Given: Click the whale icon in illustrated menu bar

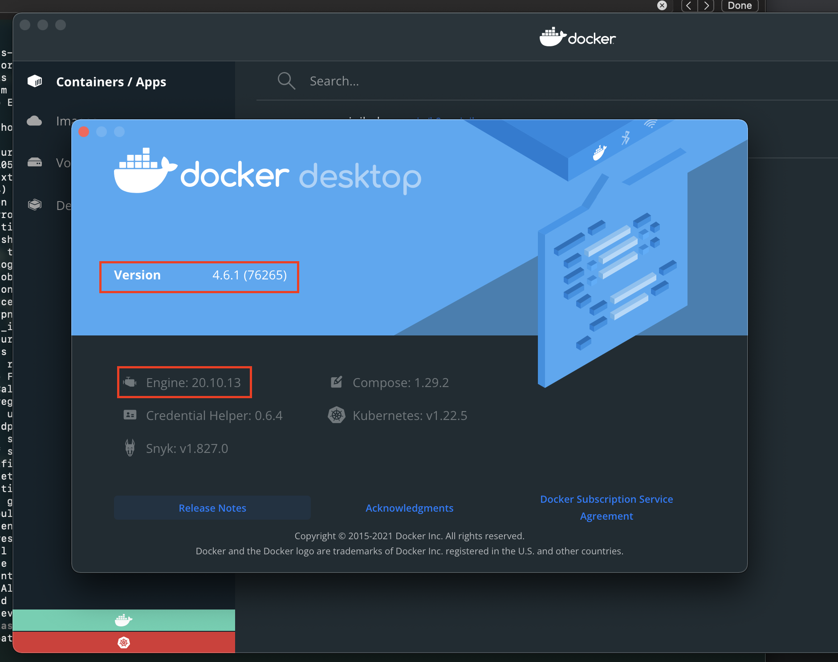Looking at the screenshot, I should click(600, 153).
